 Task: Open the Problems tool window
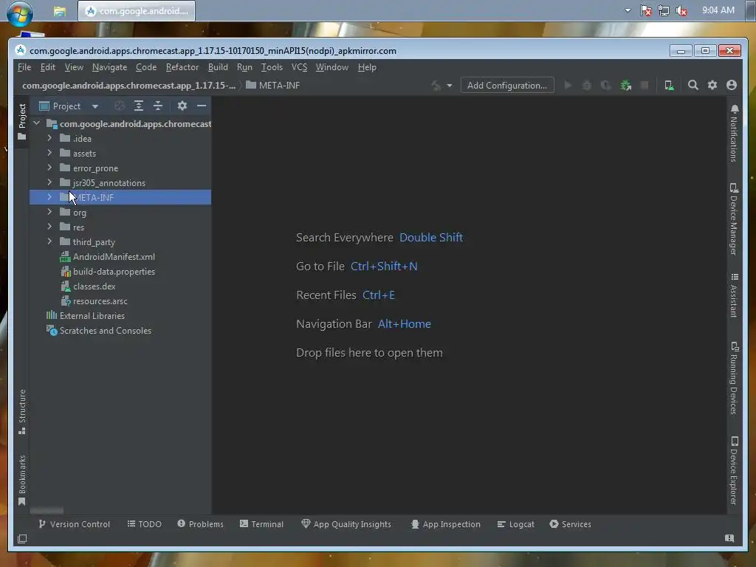point(200,524)
